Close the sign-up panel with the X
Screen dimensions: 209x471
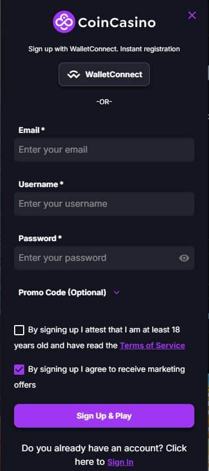(x=192, y=15)
